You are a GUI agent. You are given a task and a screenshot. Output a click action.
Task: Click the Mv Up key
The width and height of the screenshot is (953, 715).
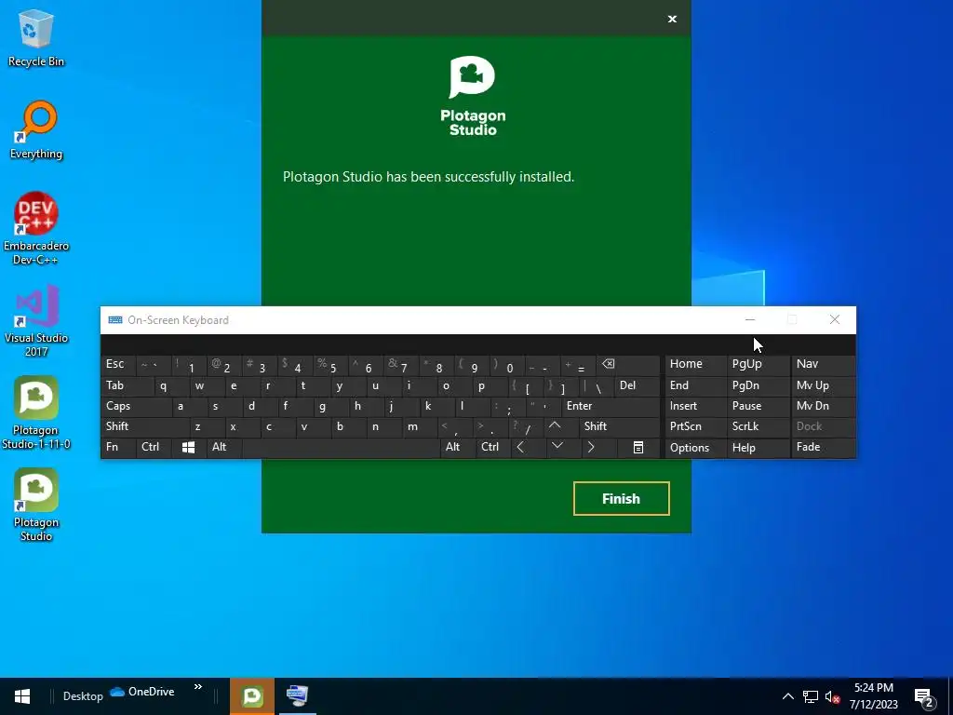click(x=823, y=386)
